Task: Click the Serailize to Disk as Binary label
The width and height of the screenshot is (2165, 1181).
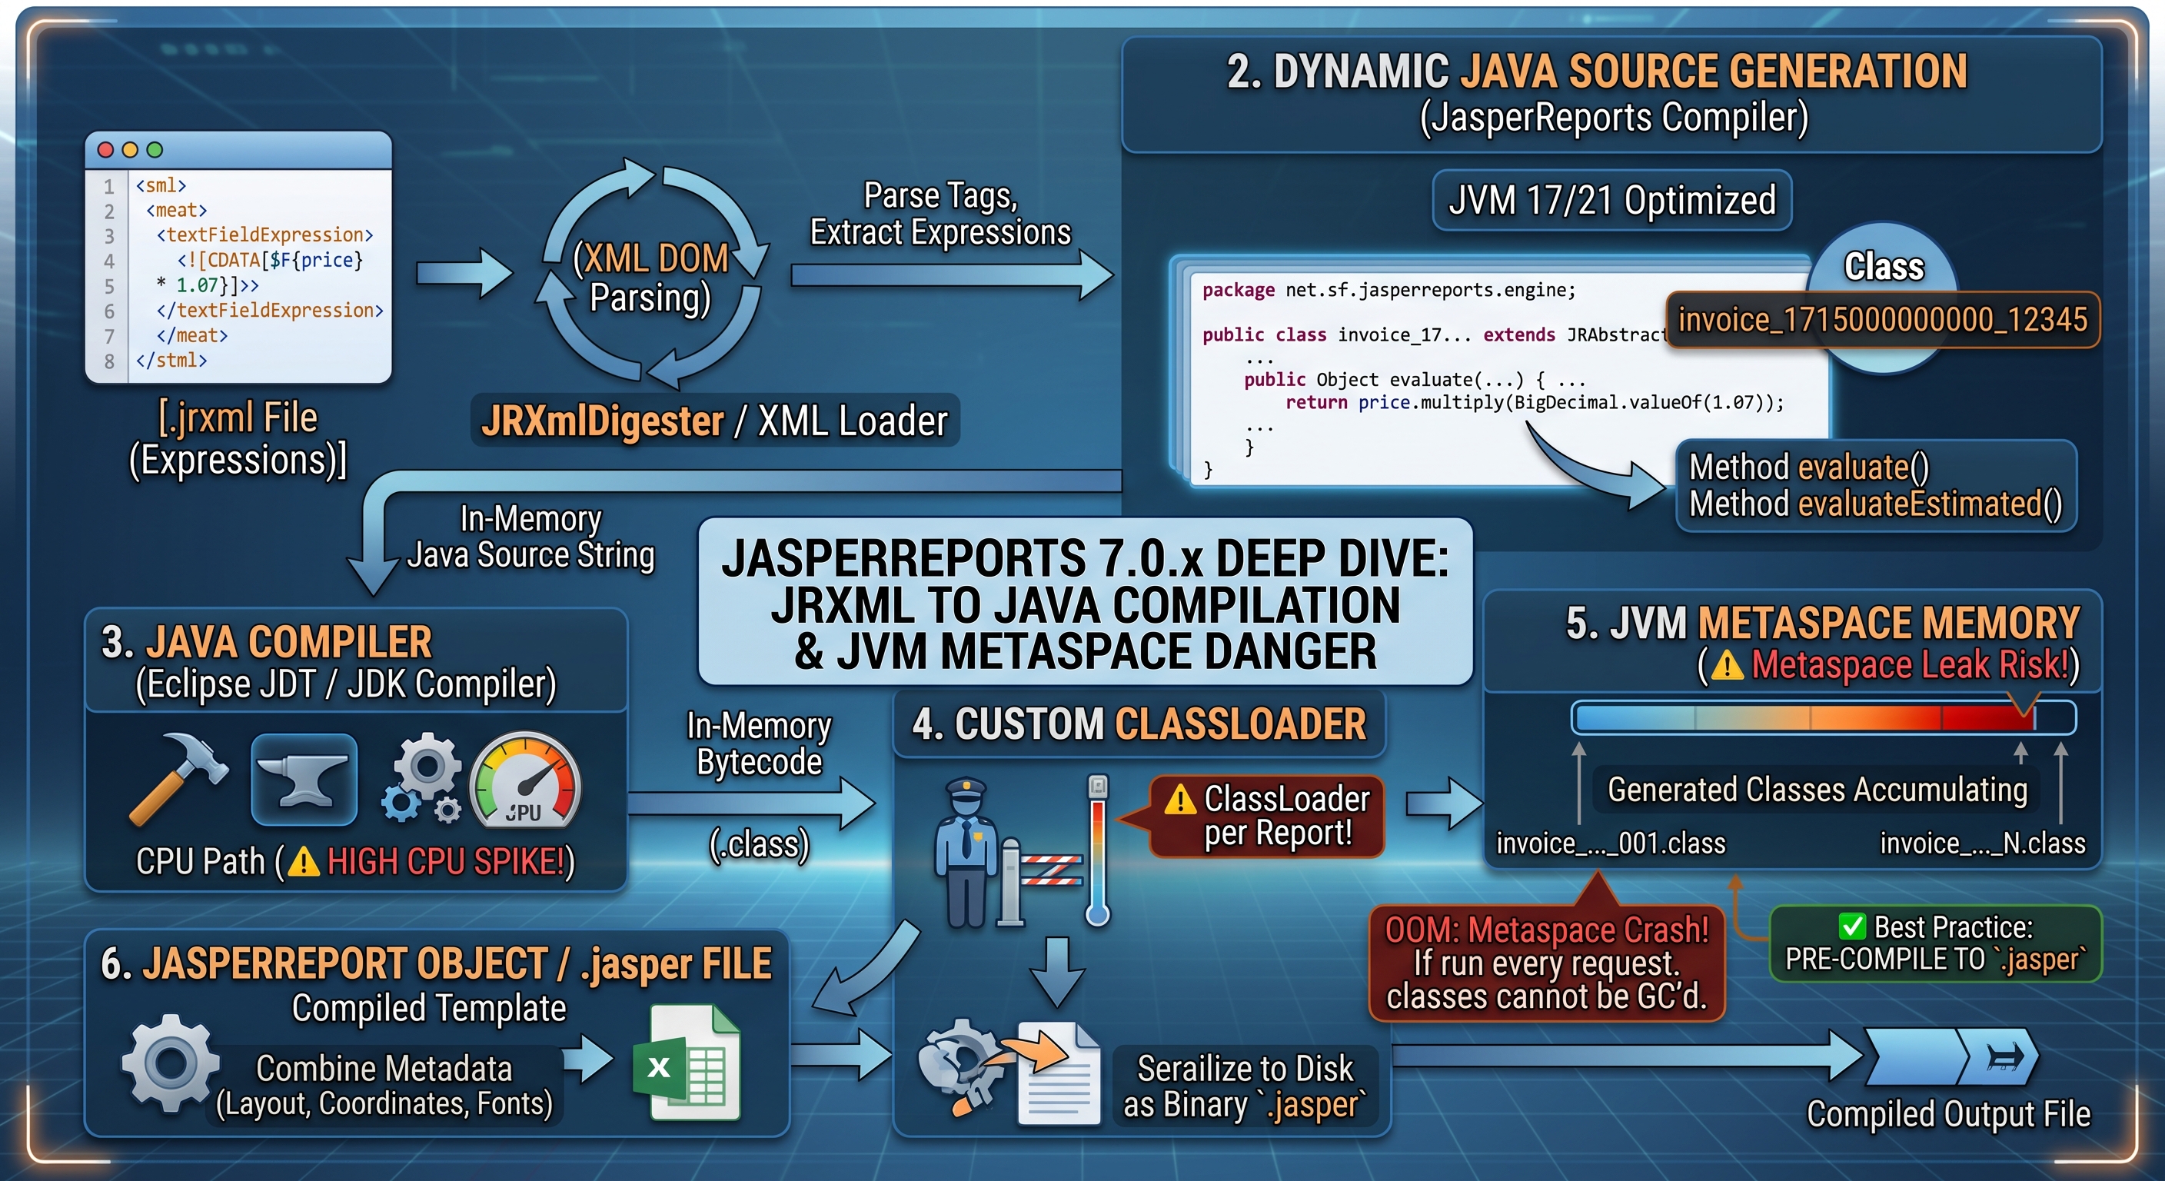Action: pyautogui.click(x=1245, y=1086)
